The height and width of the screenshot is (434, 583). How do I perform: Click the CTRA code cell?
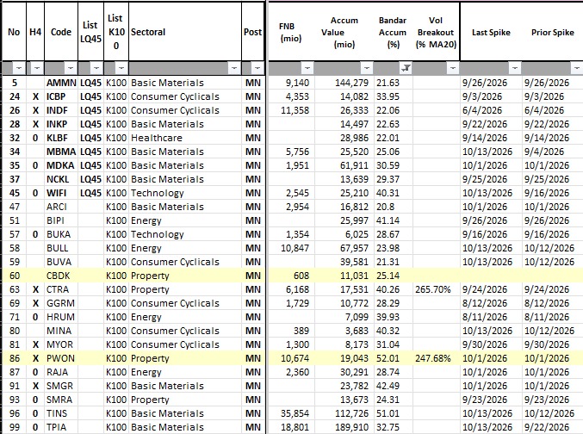pos(61,289)
